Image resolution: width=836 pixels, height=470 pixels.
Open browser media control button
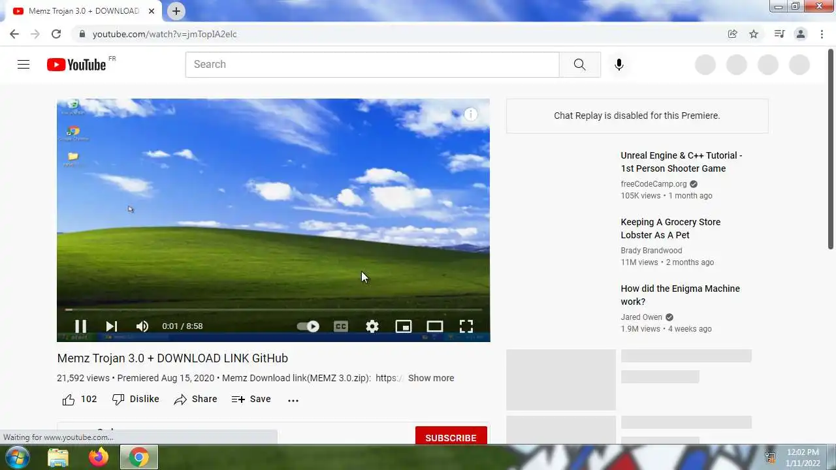[x=779, y=34]
